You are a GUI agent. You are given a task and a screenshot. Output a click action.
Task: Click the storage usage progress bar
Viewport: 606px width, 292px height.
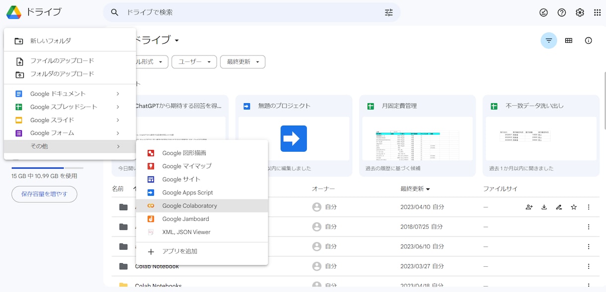click(48, 168)
